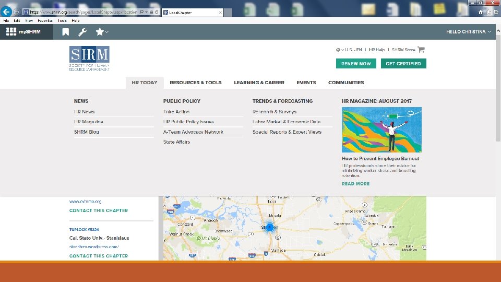Expand the HELLO CHRISTINA account menu
This screenshot has height=282, width=501.
coord(469,32)
